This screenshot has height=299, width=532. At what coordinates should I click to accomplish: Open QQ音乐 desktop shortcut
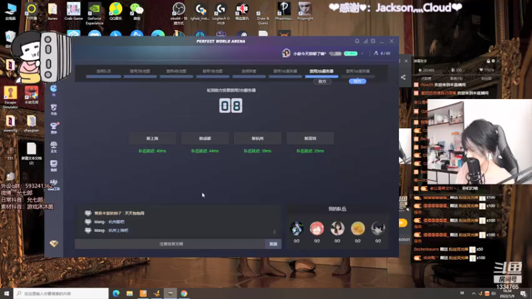click(x=116, y=11)
